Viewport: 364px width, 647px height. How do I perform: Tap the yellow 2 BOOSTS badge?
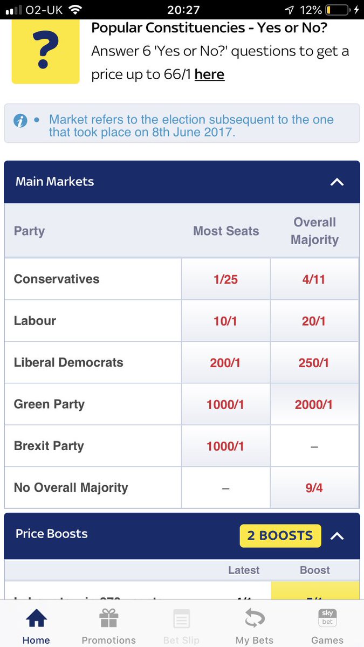click(x=280, y=536)
